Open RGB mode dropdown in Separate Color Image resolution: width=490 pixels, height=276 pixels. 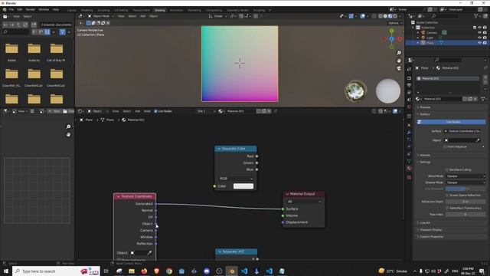236,179
